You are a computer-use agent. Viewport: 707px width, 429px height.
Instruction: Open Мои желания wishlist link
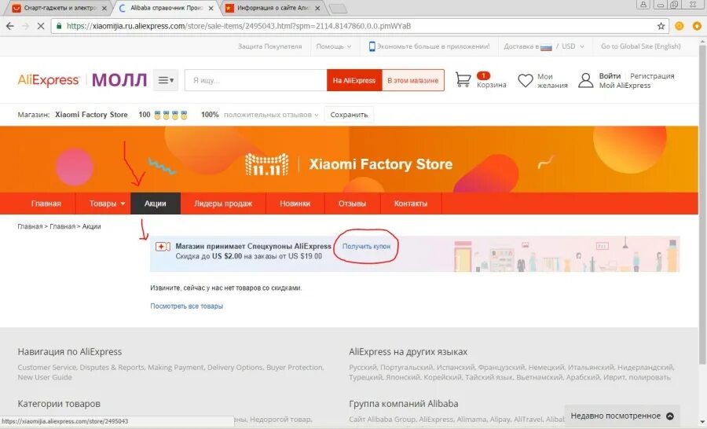click(x=552, y=81)
